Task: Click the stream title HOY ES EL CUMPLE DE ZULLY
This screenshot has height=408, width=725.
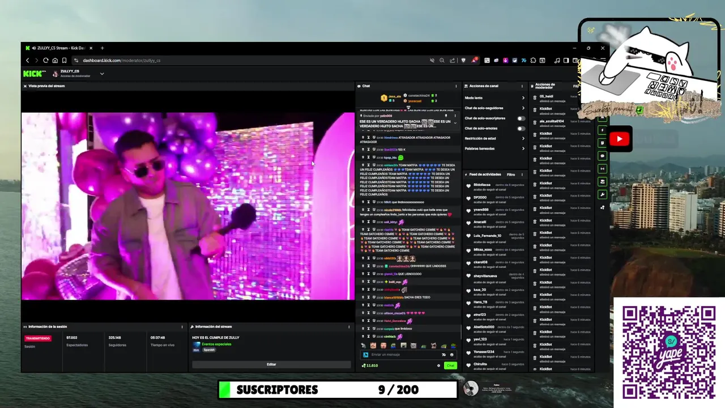Action: coord(216,338)
